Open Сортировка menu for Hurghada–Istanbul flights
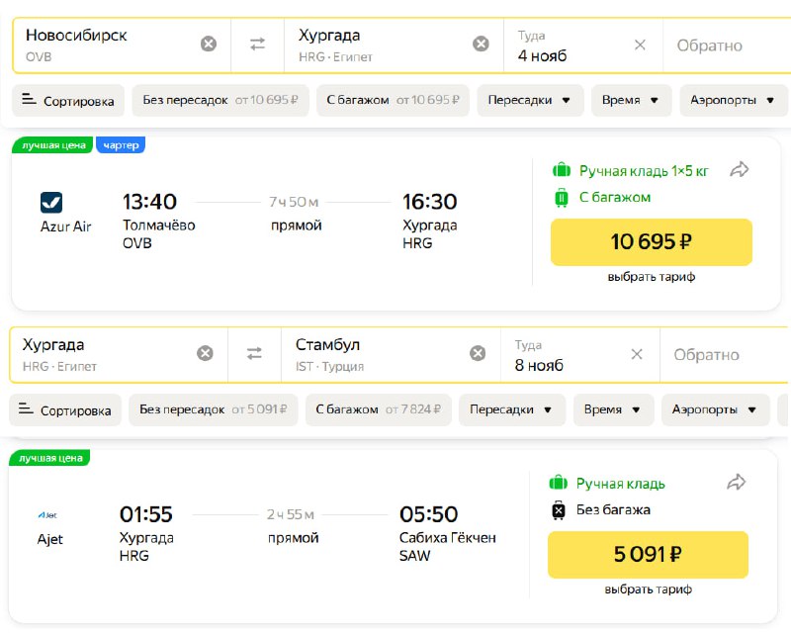791x634 pixels. [65, 409]
